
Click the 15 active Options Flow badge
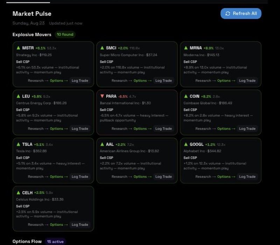click(55, 241)
